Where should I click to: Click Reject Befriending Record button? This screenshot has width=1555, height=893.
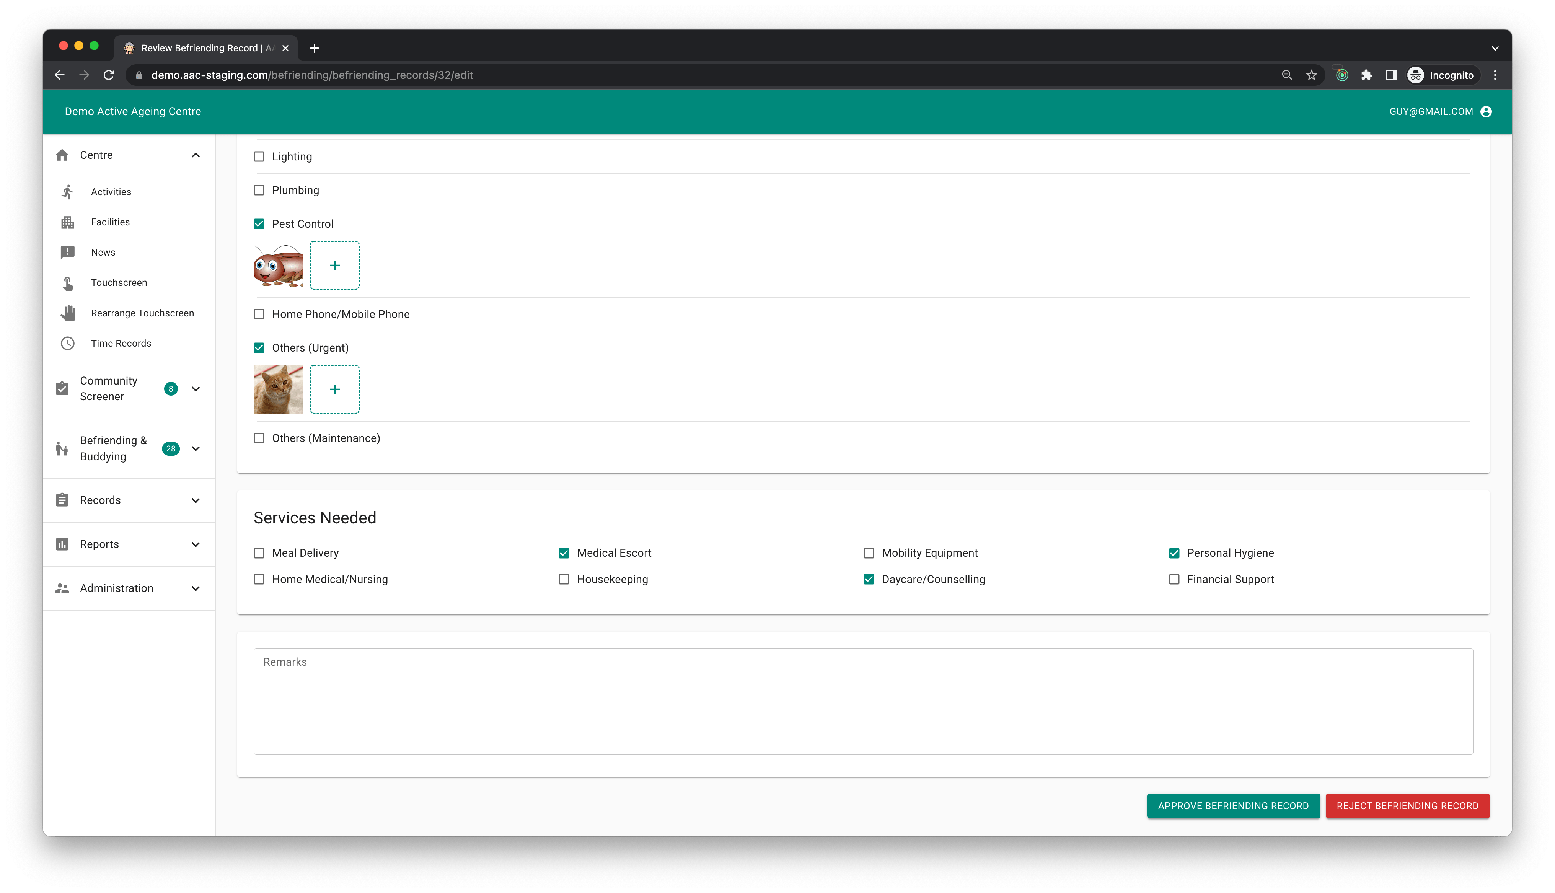[x=1407, y=806]
